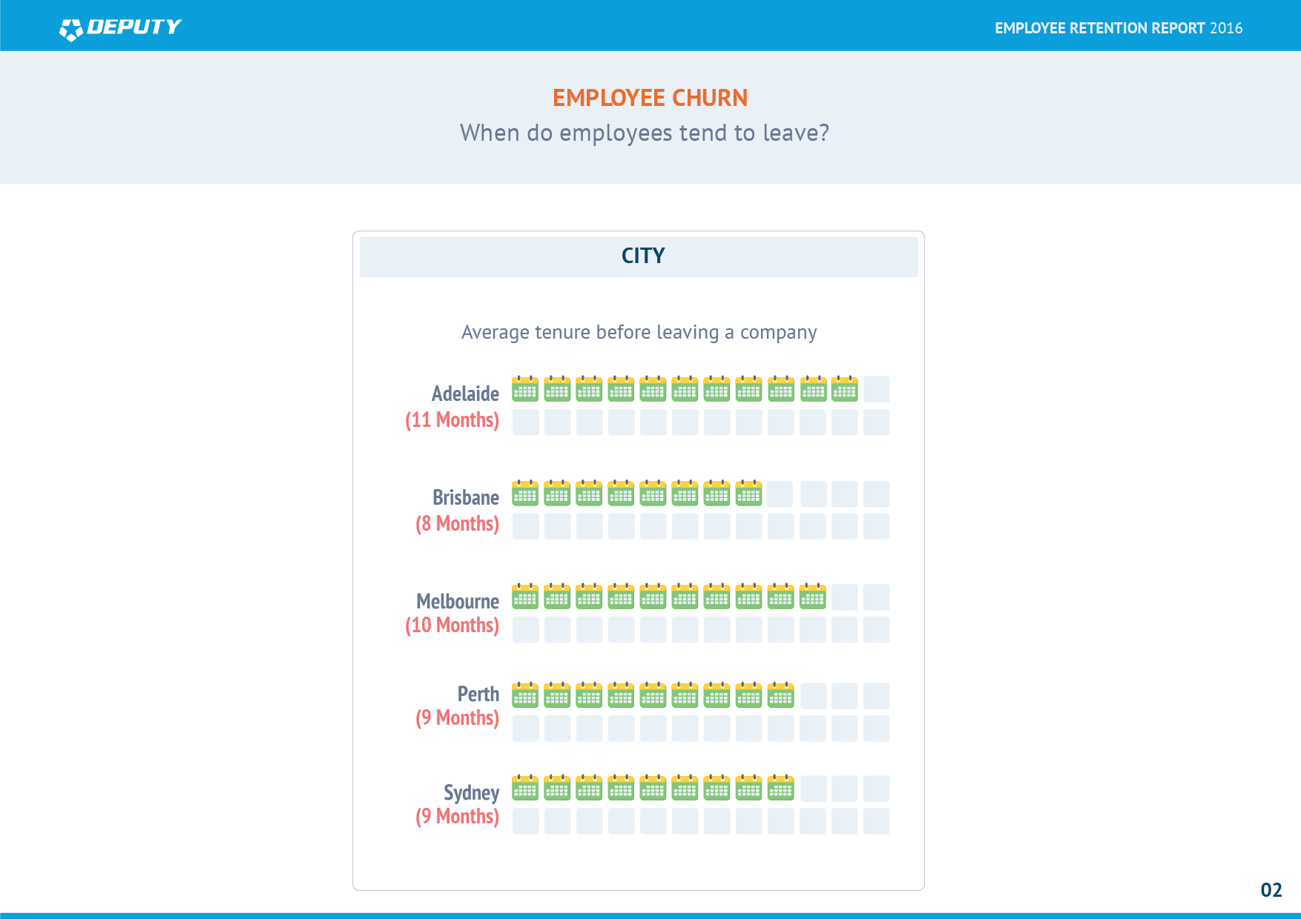Click the first calendar icon beside Adelaide
The image size is (1301, 919).
point(525,389)
